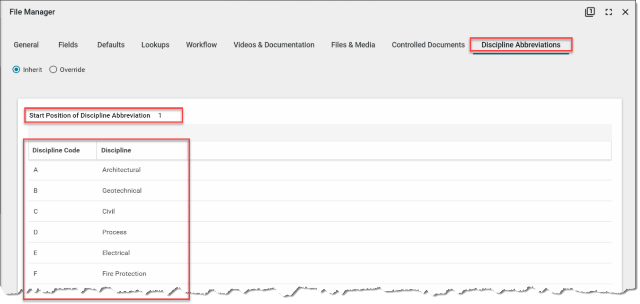Screen dimensions: 640x304
Task: Open the General tab
Action: 26,45
